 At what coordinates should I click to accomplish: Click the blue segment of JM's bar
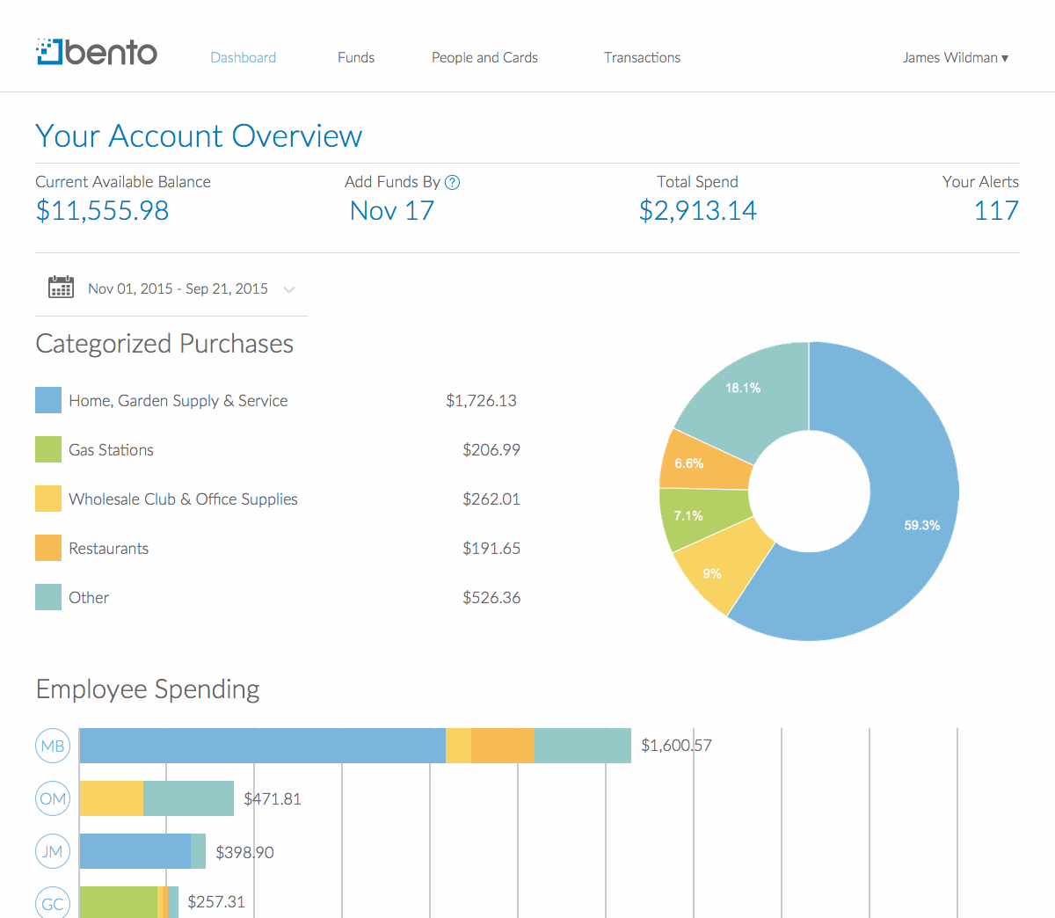(x=135, y=851)
